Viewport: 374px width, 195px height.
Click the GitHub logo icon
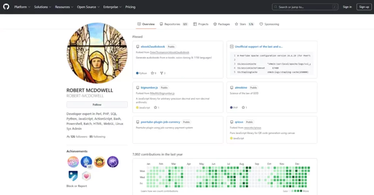6,7
